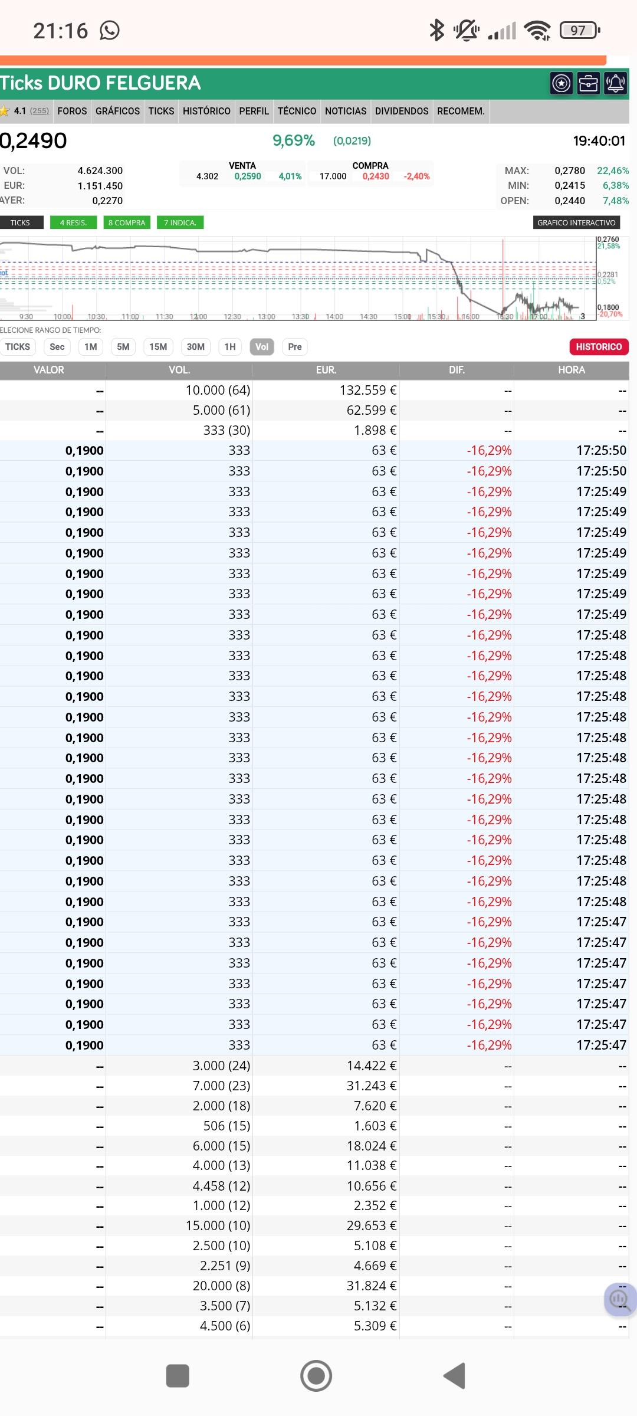Viewport: 637px width, 1416px height.
Task: Click the green 8 COMPRA badge
Action: (127, 222)
